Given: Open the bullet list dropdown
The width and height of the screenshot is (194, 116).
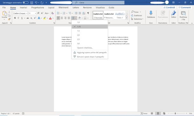Looking at the screenshot, I should click(x=61, y=13).
